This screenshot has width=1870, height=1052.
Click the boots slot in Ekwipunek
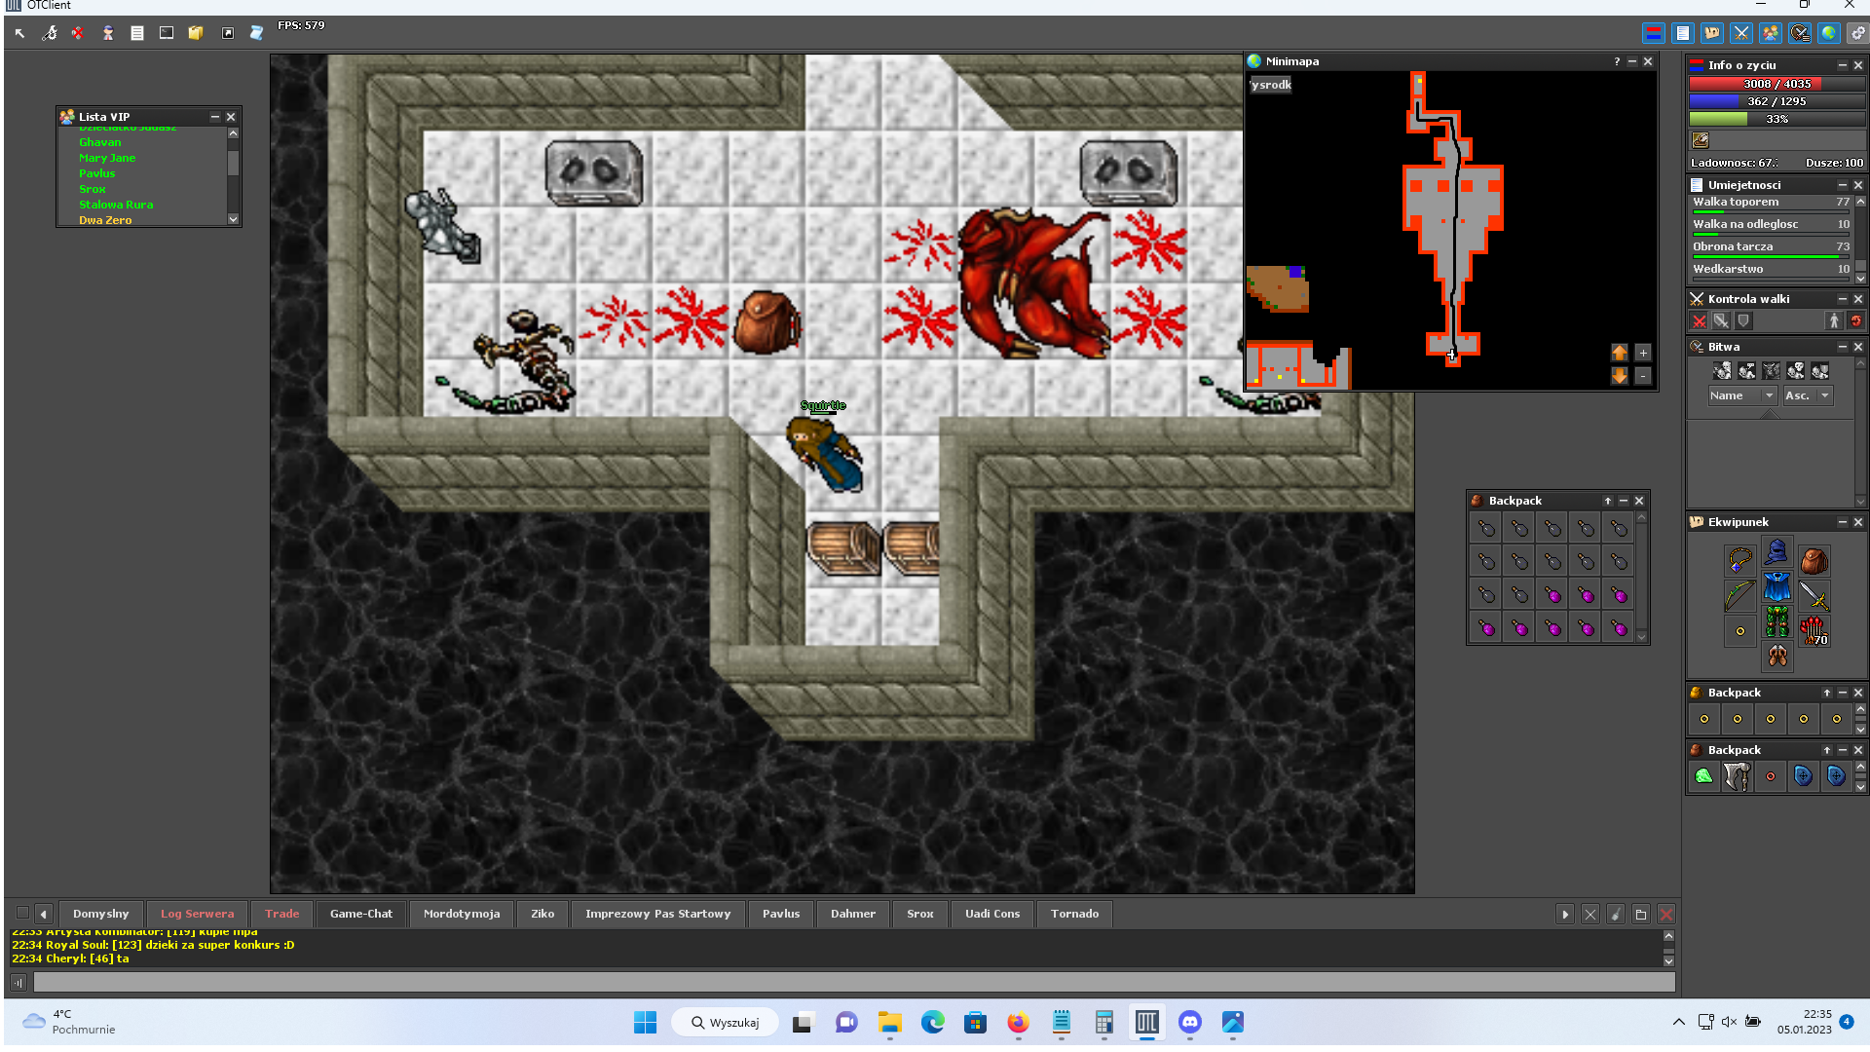[x=1776, y=657]
